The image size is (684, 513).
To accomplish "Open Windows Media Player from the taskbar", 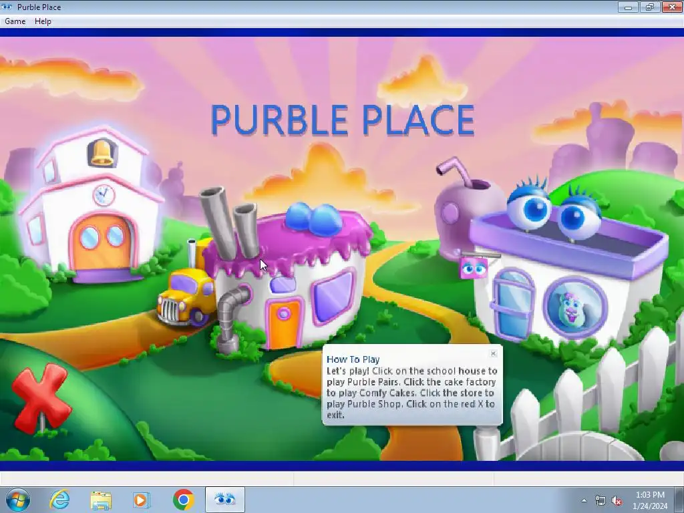I will (x=141, y=500).
